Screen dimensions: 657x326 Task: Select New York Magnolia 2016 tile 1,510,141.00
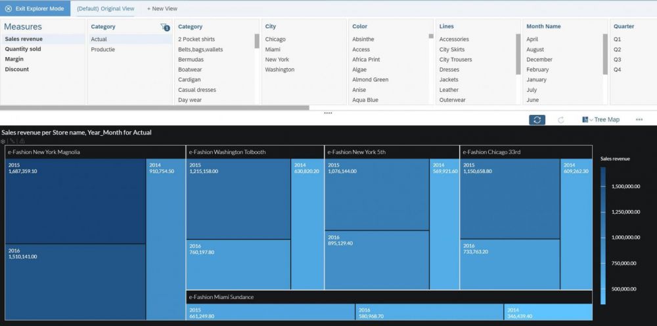coord(76,282)
